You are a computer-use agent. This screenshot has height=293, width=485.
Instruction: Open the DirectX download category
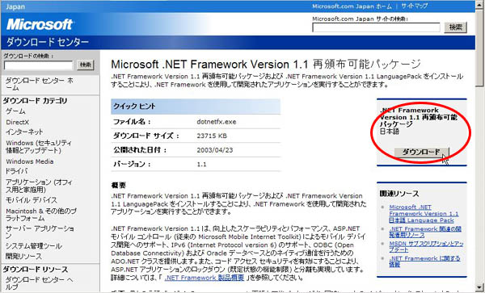17,122
